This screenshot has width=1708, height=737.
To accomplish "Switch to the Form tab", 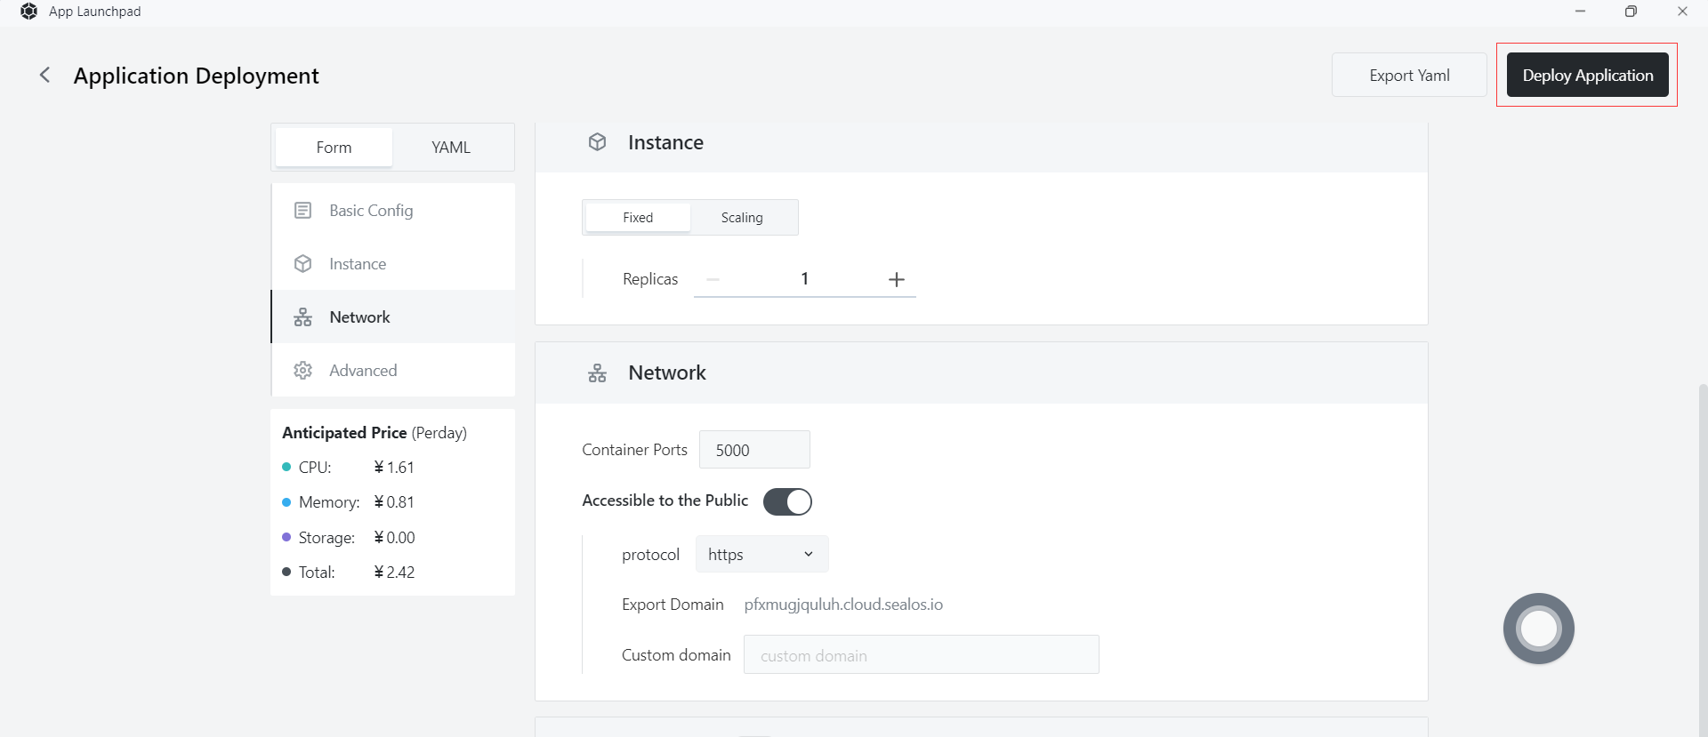I will point(334,148).
